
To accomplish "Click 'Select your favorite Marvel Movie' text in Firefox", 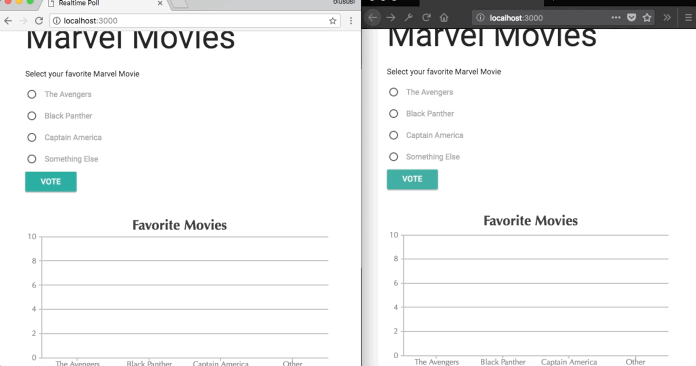I will pos(444,72).
